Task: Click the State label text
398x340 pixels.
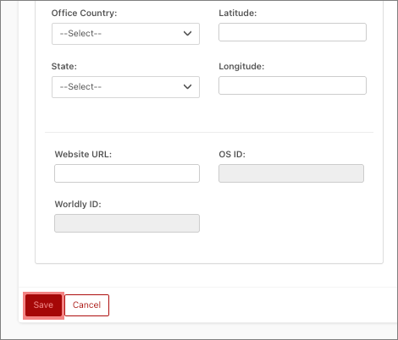Action: click(x=64, y=67)
